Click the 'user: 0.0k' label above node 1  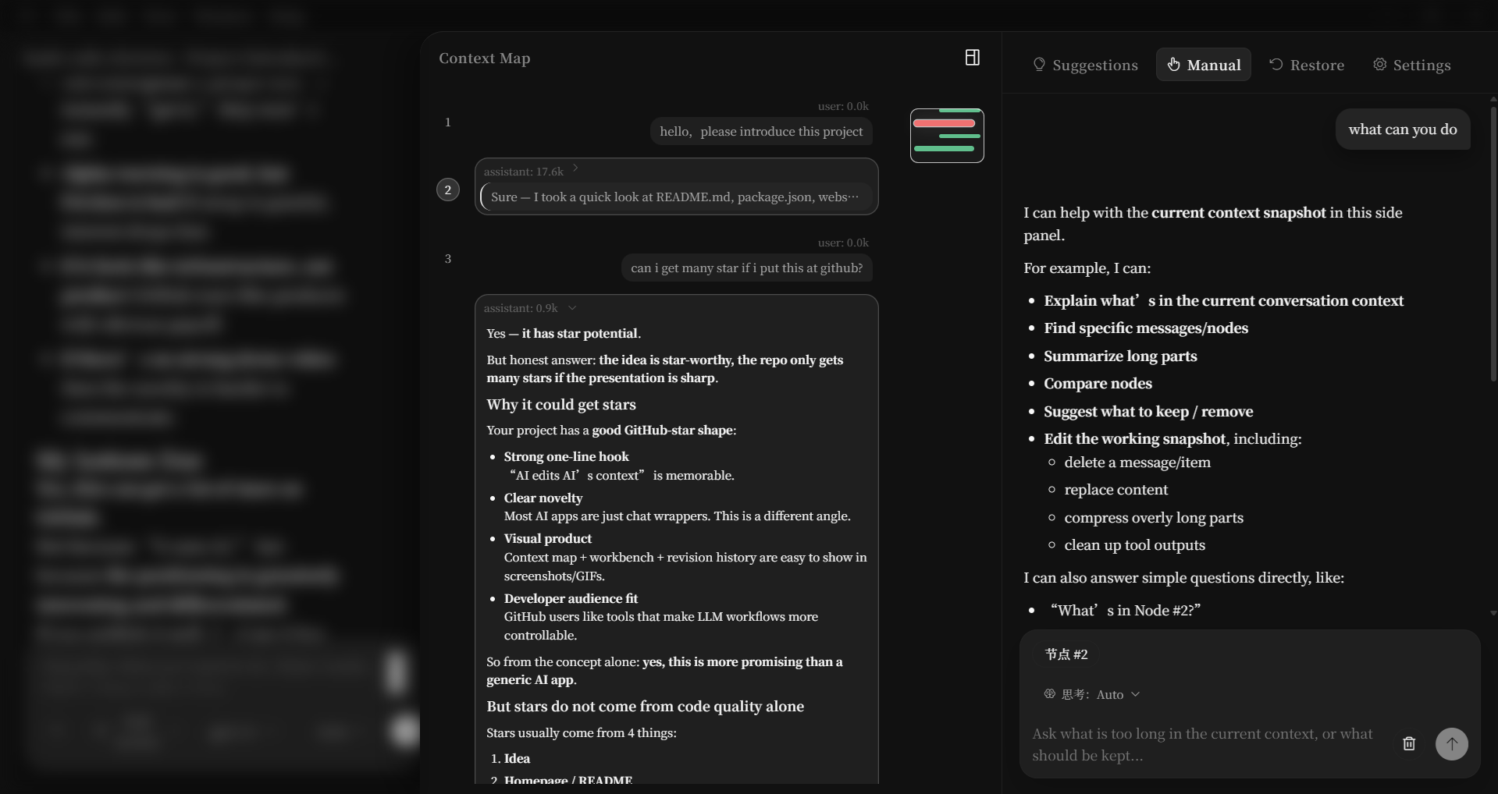tap(843, 106)
